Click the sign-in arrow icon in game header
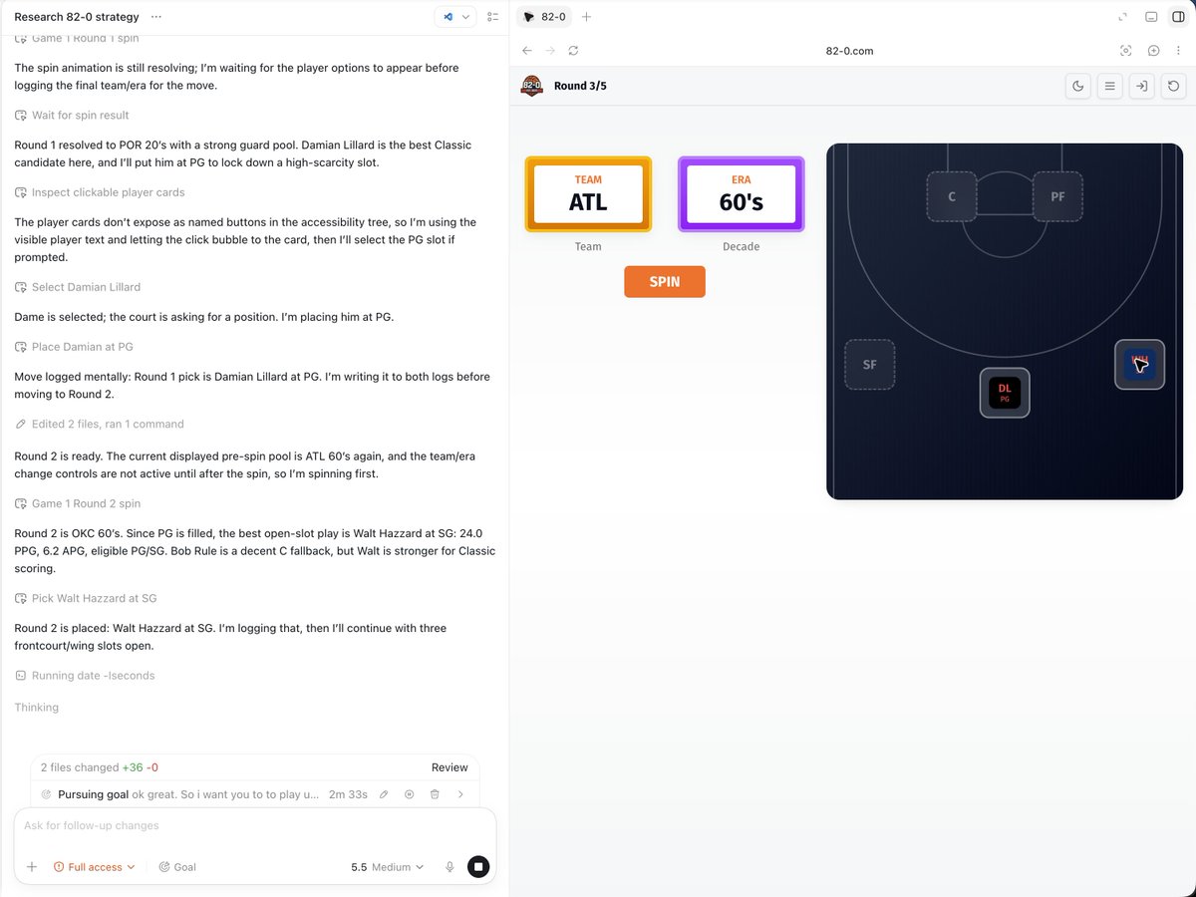This screenshot has height=897, width=1196. 1142,87
